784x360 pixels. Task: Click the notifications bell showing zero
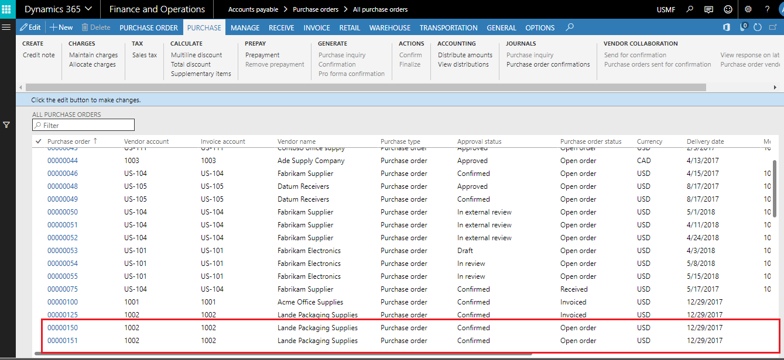point(742,27)
